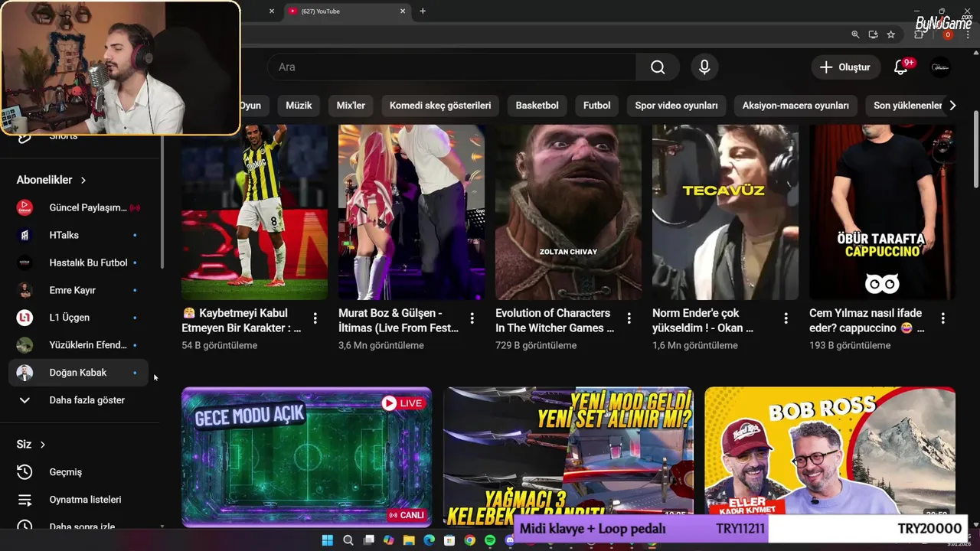Viewport: 980px width, 551px height.
Task: Open Güncel Paylaşım channel avatar
Action: tap(24, 207)
